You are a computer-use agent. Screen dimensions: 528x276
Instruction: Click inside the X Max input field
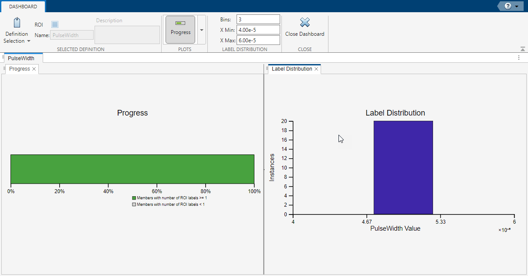pos(258,40)
